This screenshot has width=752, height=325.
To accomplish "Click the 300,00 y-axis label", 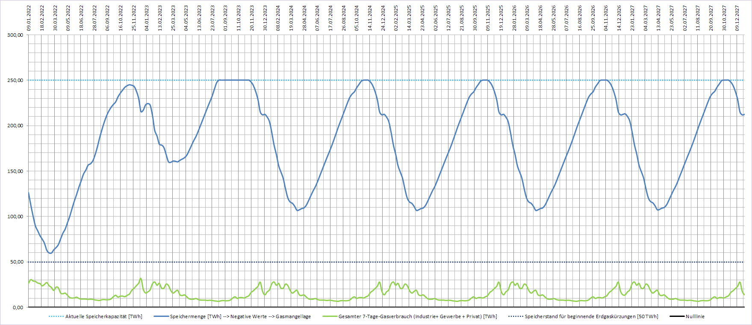I will (x=15, y=35).
